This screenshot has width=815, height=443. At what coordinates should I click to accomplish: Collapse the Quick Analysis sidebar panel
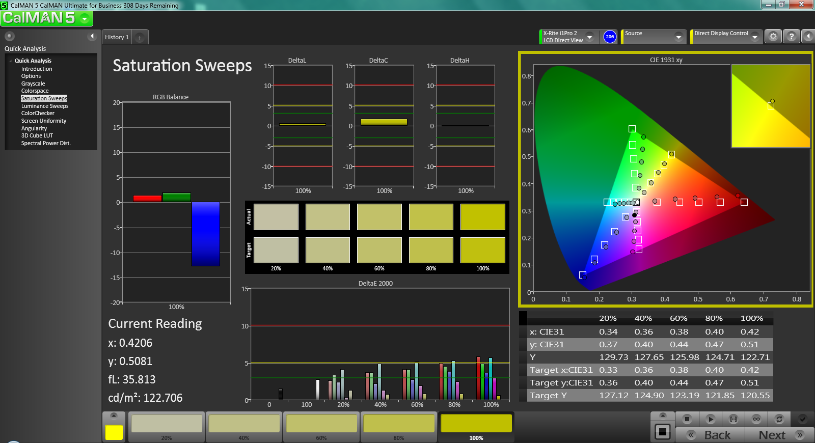coord(92,36)
